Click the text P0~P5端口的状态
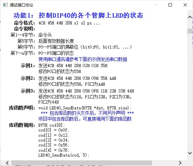This screenshot has height=166, width=193. point(56,53)
